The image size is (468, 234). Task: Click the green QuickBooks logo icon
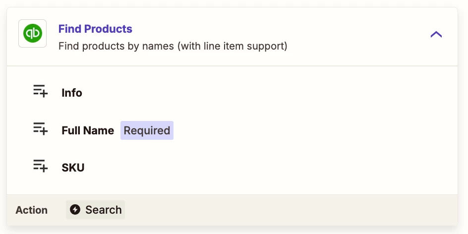[33, 33]
